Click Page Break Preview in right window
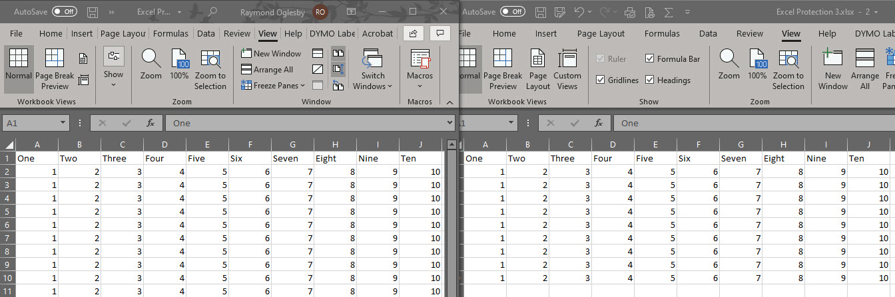 click(503, 69)
